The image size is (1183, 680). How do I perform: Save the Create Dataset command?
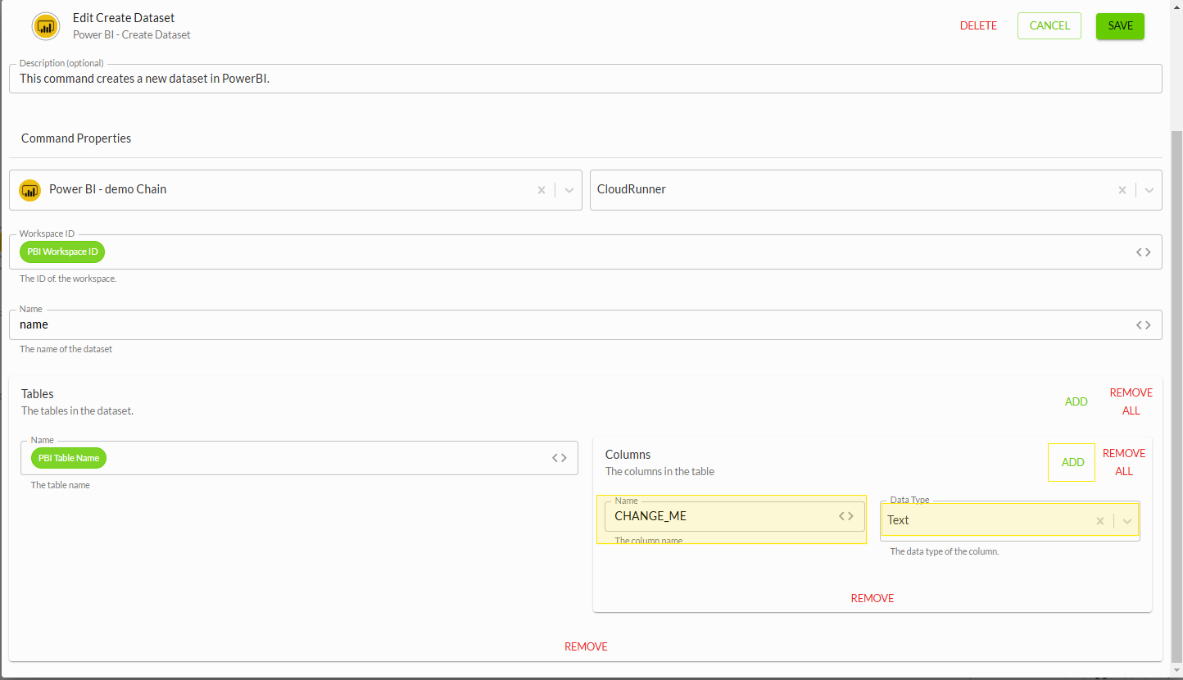[1120, 25]
